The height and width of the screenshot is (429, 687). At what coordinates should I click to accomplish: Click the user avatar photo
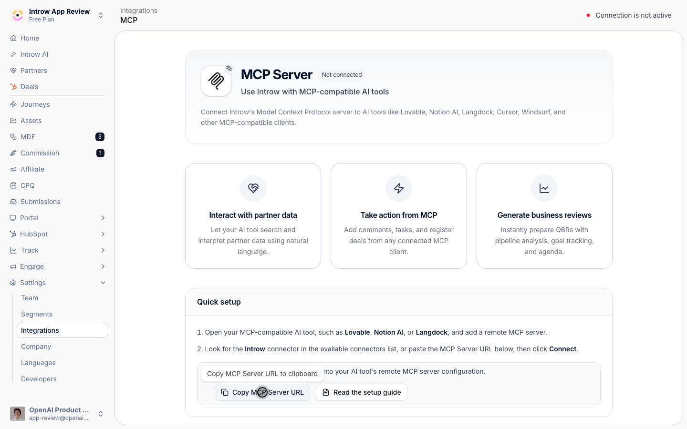click(18, 414)
